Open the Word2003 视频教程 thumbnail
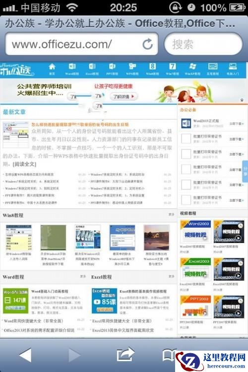Viewport: 248px width, 372px height. (x=195, y=231)
